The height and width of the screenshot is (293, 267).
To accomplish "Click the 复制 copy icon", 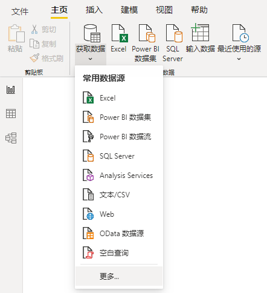I will 34,44.
